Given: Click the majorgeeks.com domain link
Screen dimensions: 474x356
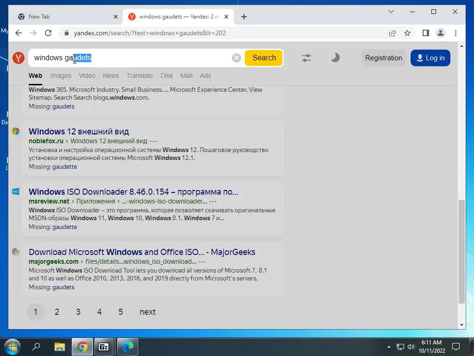Looking at the screenshot, I should [54, 261].
